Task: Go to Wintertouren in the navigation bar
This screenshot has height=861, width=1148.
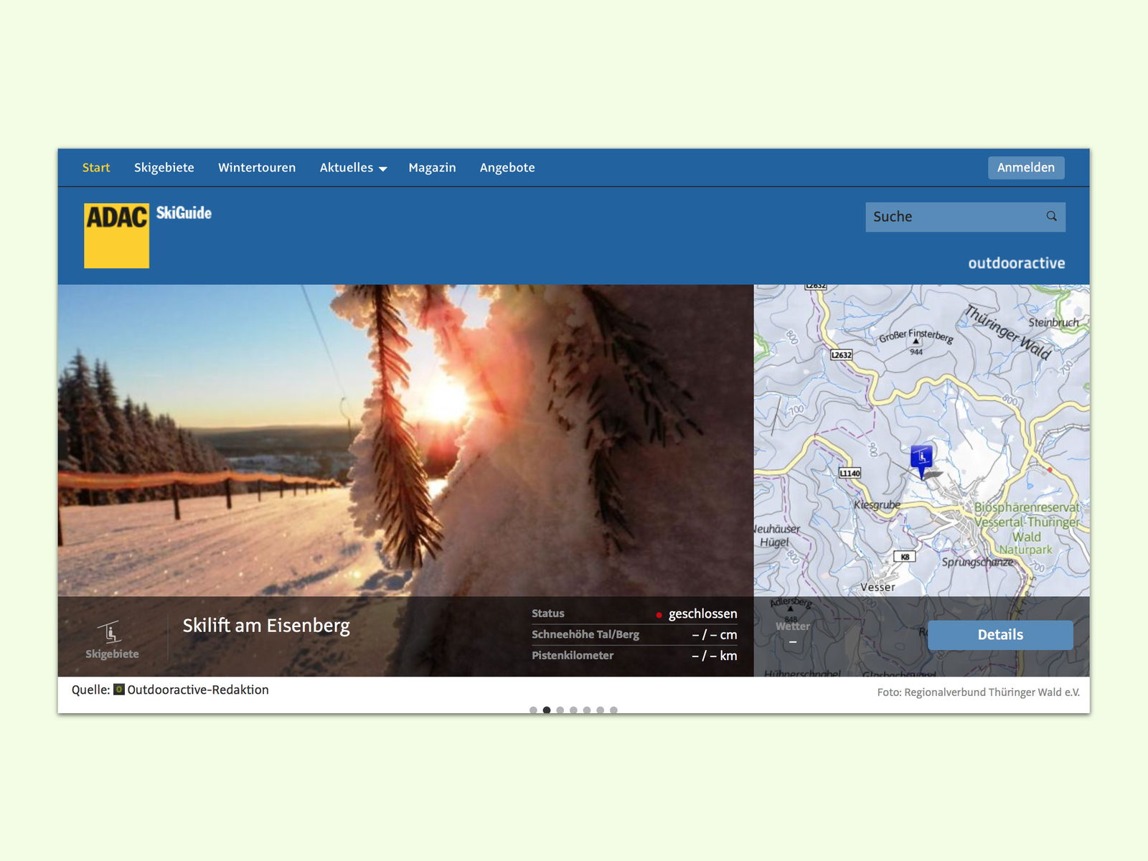Action: pos(257,168)
